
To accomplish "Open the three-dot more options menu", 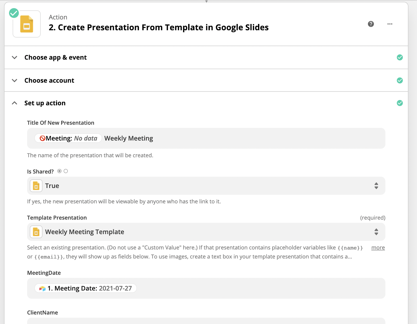I will tap(390, 24).
